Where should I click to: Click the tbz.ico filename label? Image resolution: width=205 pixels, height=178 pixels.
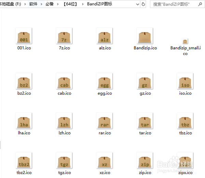tap(186, 133)
